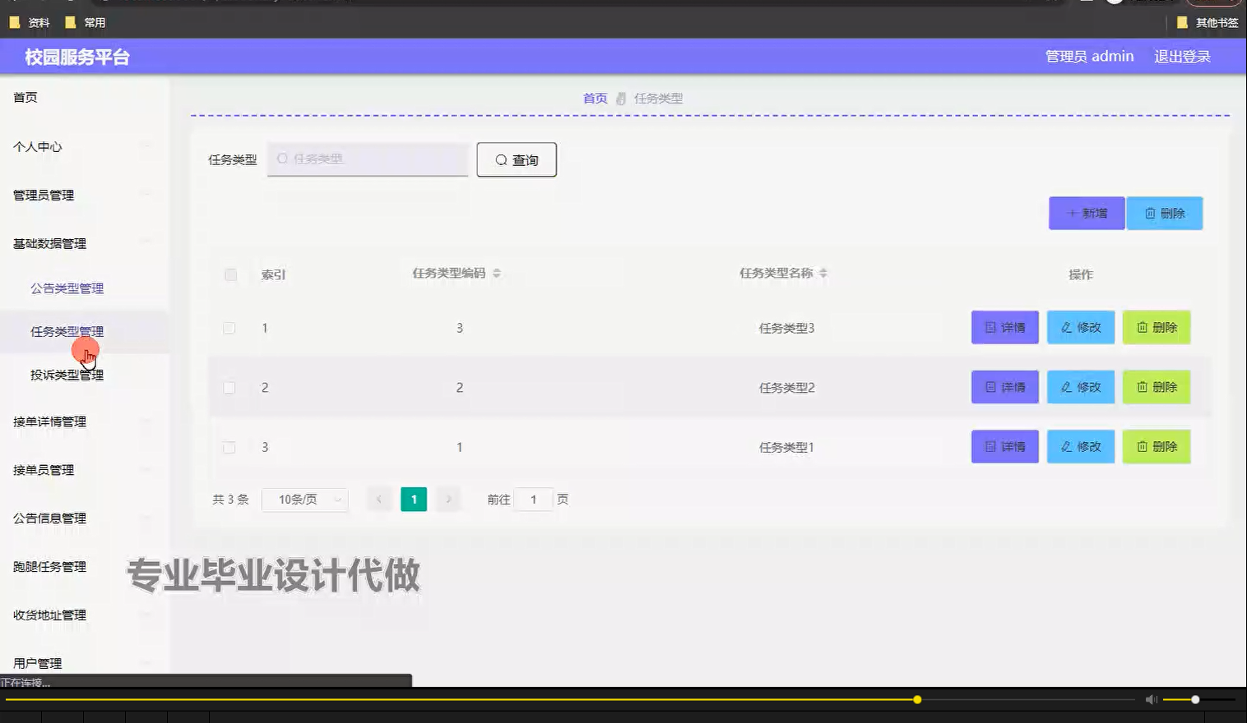Open 其他书签 bookmark folder
This screenshot has height=723, width=1247.
point(1208,22)
